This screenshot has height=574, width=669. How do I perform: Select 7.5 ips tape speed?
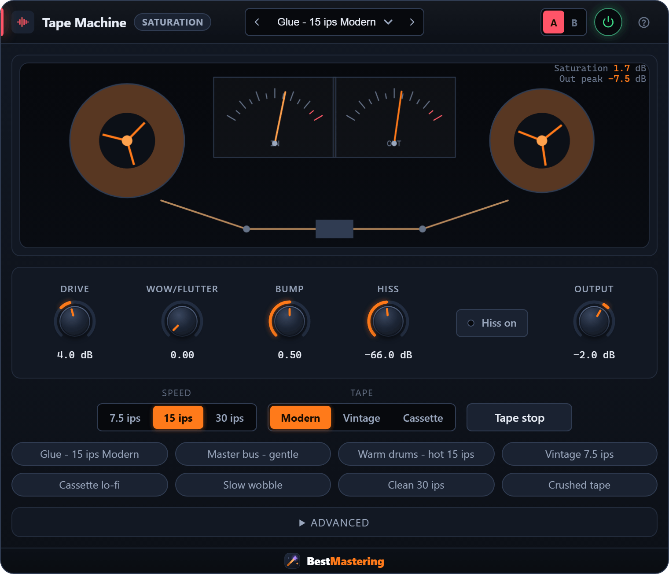(x=125, y=418)
